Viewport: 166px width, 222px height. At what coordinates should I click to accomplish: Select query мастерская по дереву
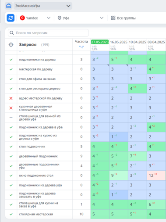35,69
